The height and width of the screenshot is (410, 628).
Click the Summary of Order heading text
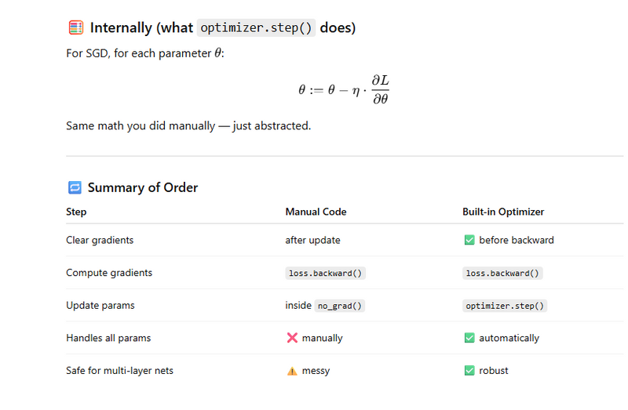pos(142,187)
